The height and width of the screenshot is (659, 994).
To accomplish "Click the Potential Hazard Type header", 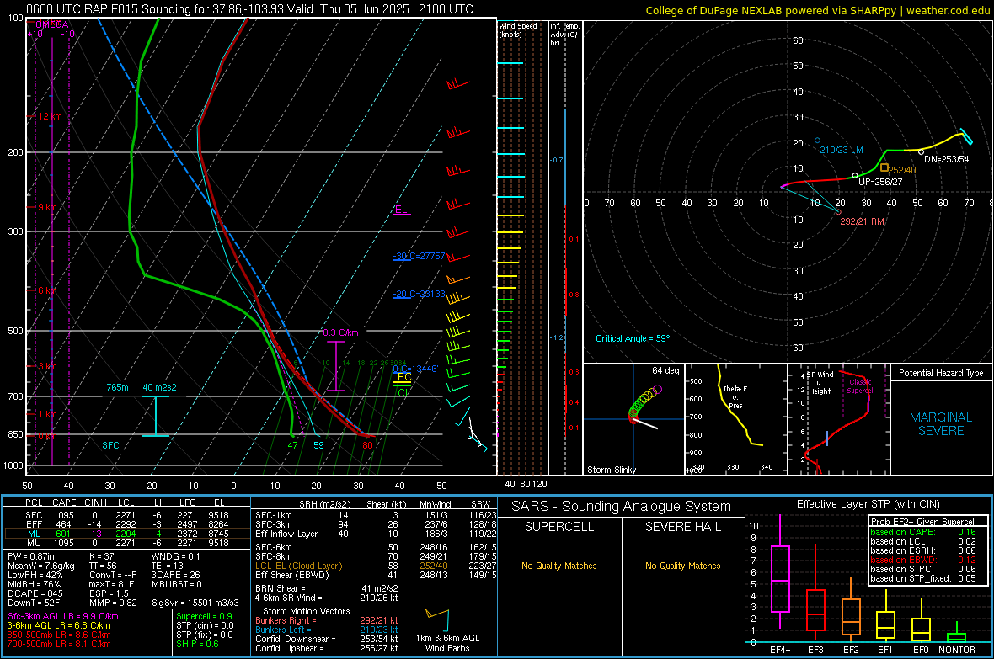I will pyautogui.click(x=941, y=373).
